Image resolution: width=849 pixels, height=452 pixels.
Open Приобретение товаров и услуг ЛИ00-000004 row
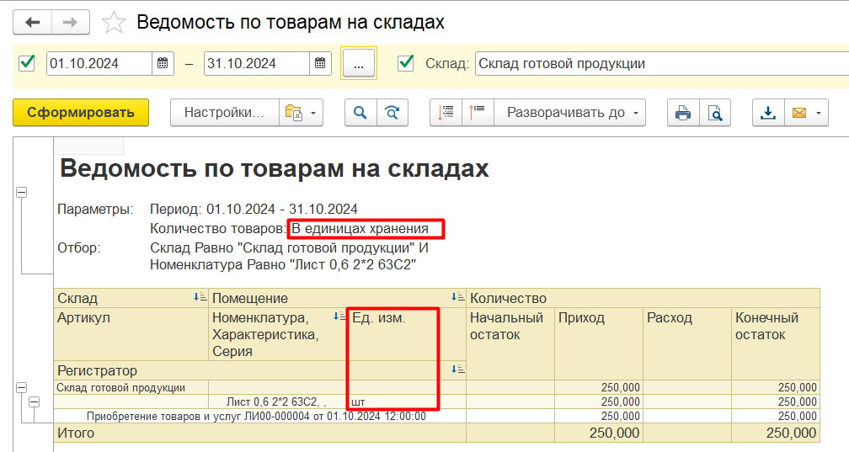(x=260, y=416)
